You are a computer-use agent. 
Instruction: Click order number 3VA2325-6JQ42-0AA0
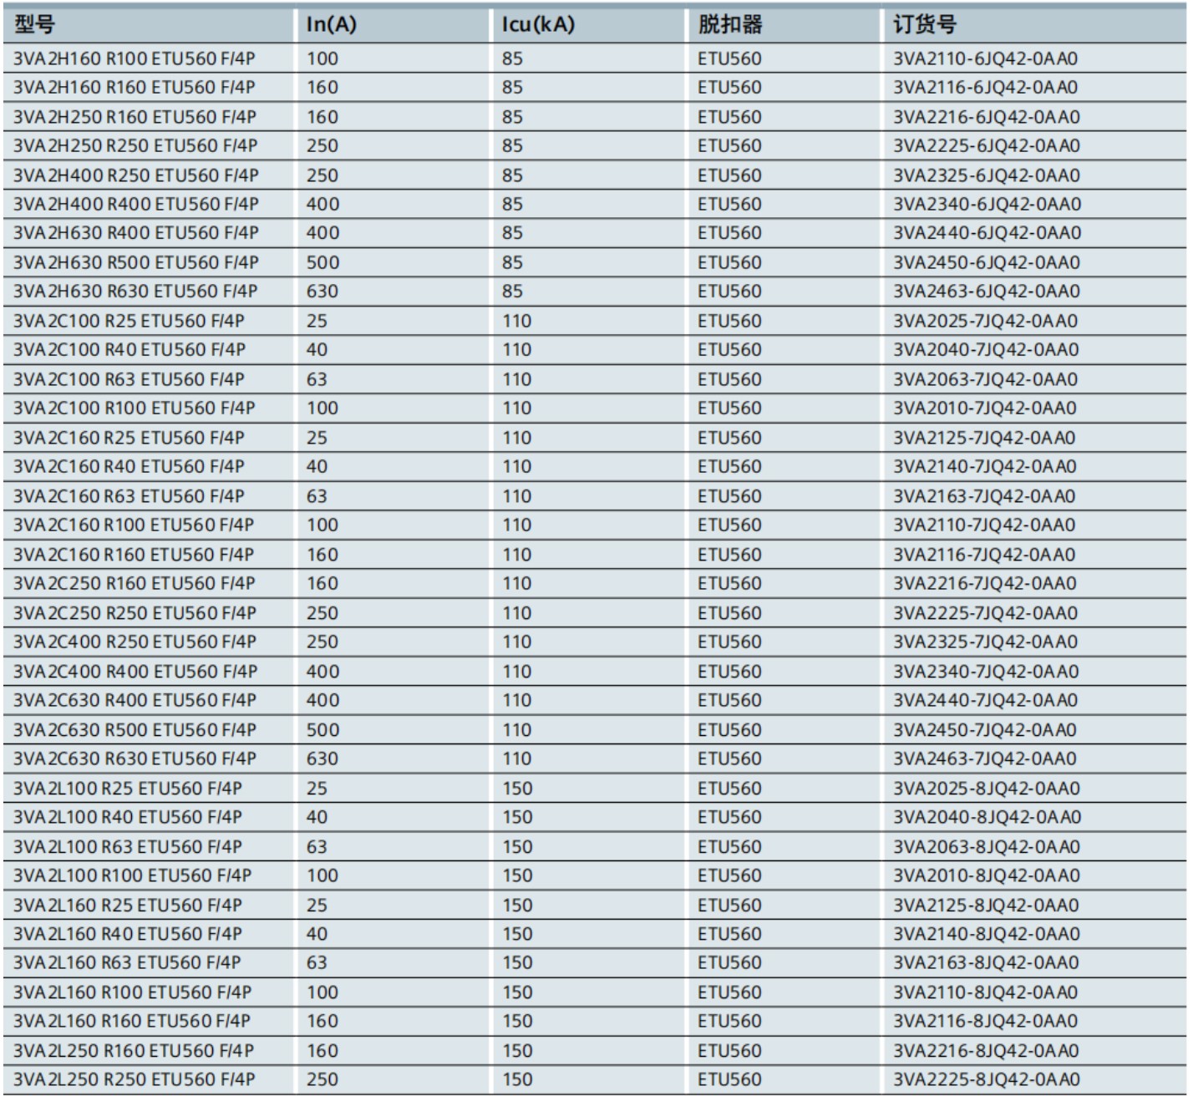point(987,175)
